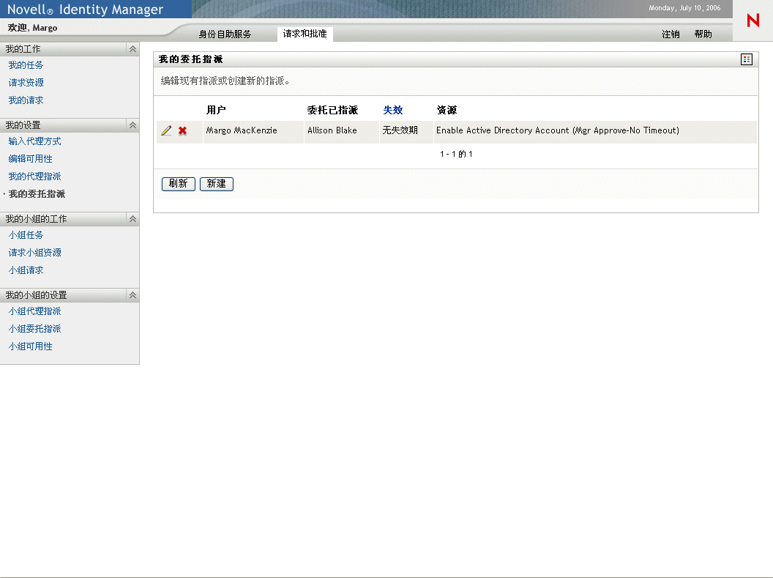This screenshot has width=773, height=578.
Task: Open 小组委托指派
Action: (x=34, y=329)
